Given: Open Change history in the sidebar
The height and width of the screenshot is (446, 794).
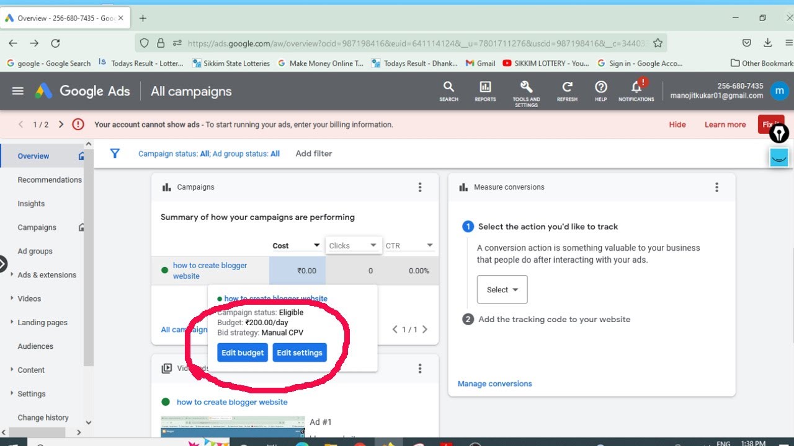Looking at the screenshot, I should tap(43, 418).
